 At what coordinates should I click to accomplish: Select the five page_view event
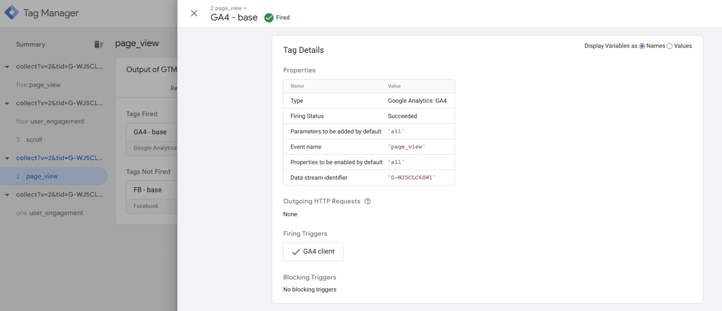point(38,85)
